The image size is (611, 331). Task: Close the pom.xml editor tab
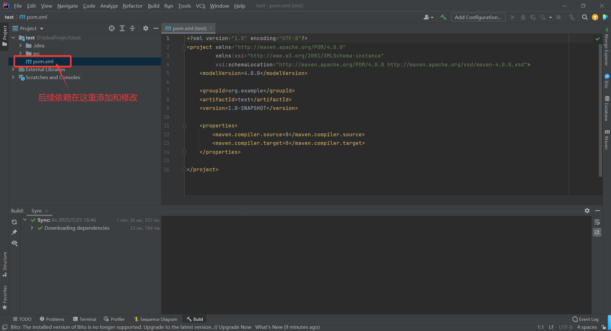coord(211,28)
